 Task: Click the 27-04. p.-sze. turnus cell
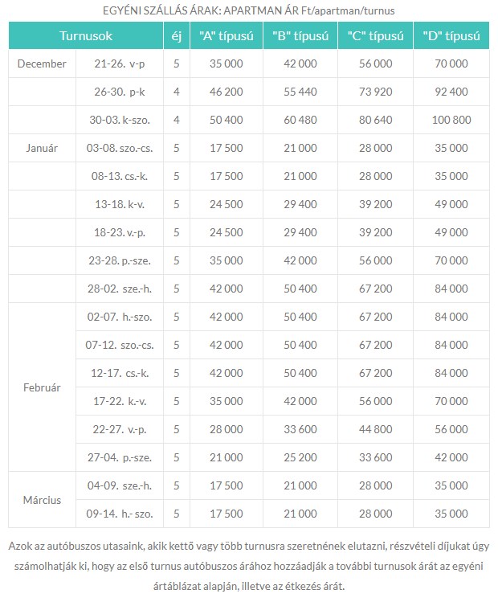click(120, 457)
